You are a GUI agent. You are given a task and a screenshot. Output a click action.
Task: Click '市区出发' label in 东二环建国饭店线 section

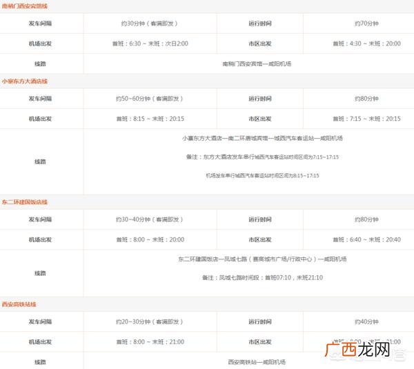point(260,239)
